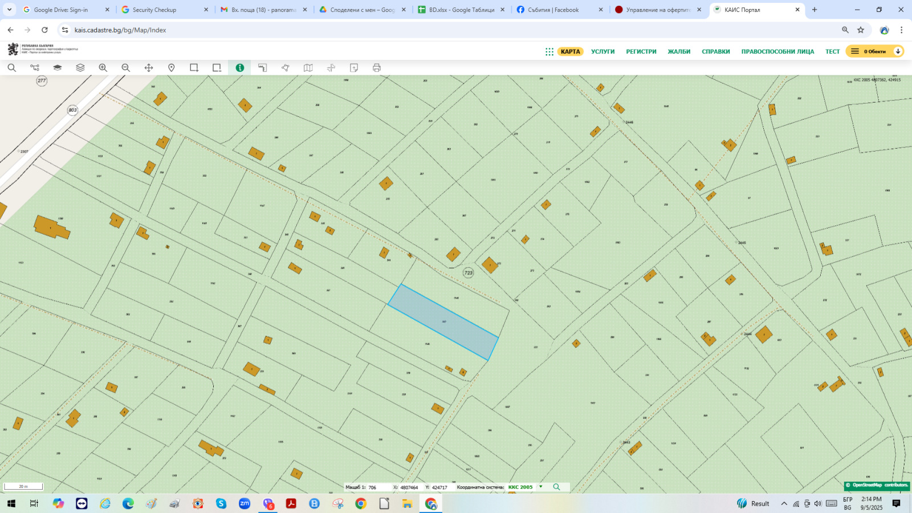Click the location pin tool
Screen dimensions: 912x513
[x=172, y=68]
